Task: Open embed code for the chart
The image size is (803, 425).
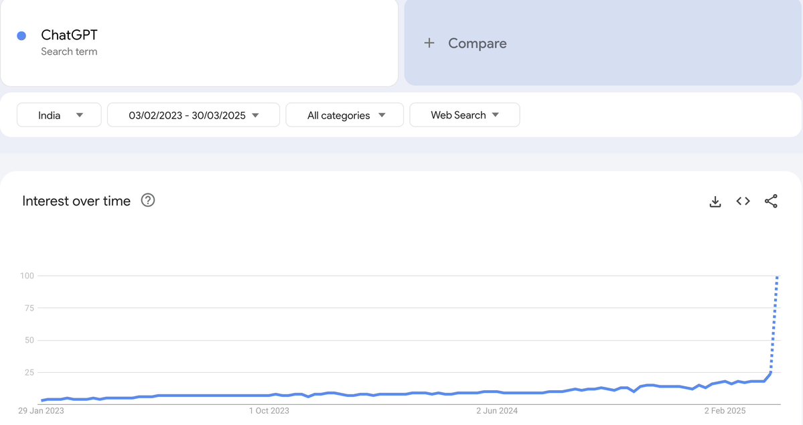Action: point(743,201)
